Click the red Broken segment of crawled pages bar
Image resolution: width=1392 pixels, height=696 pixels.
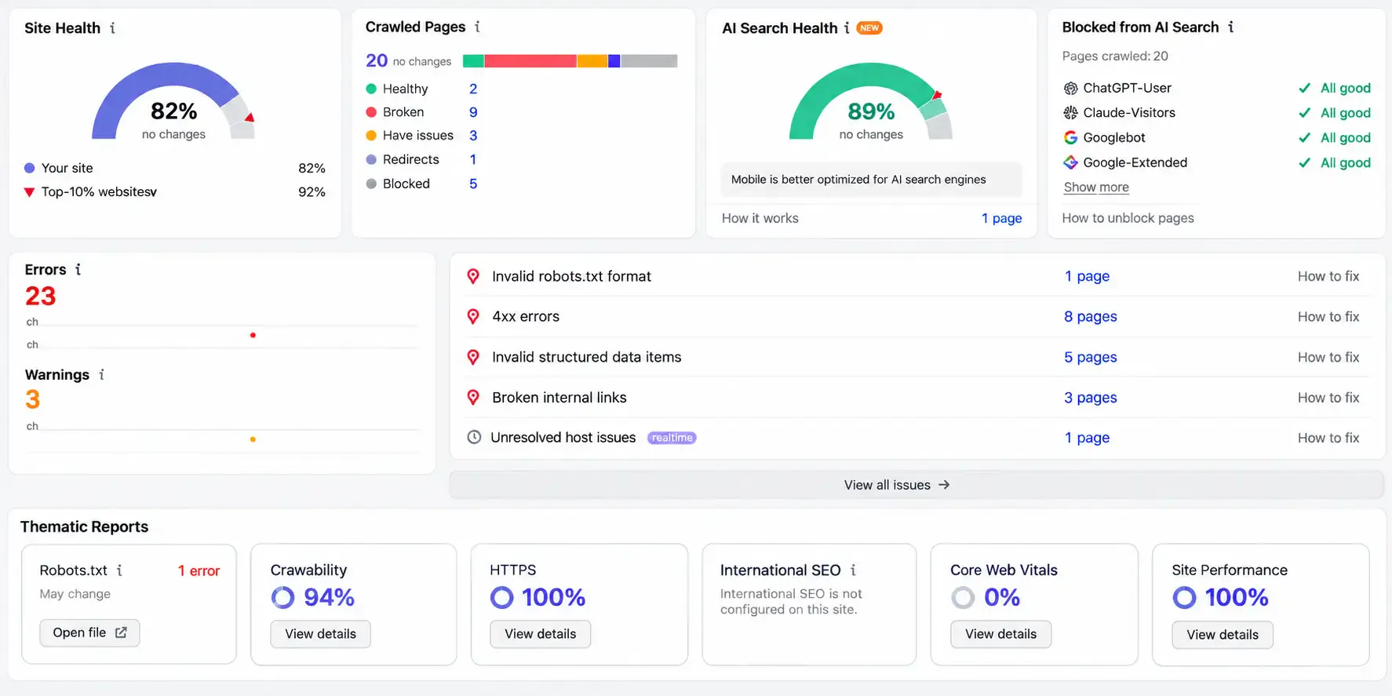pyautogui.click(x=530, y=61)
